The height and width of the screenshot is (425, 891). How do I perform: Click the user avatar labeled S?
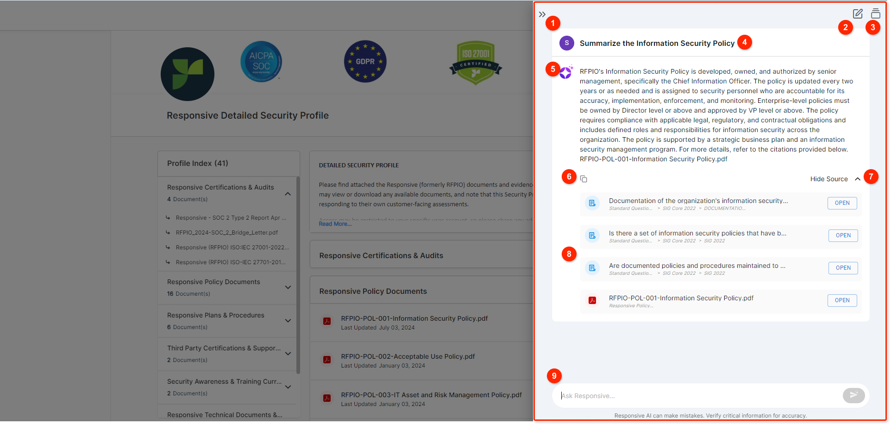567,43
